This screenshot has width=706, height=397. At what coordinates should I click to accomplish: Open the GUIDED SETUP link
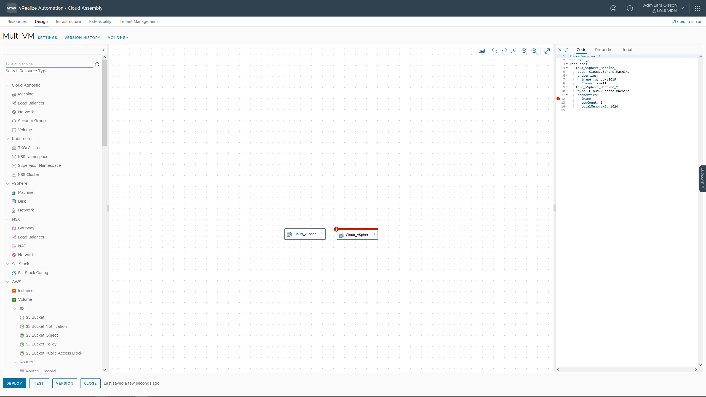(x=687, y=22)
